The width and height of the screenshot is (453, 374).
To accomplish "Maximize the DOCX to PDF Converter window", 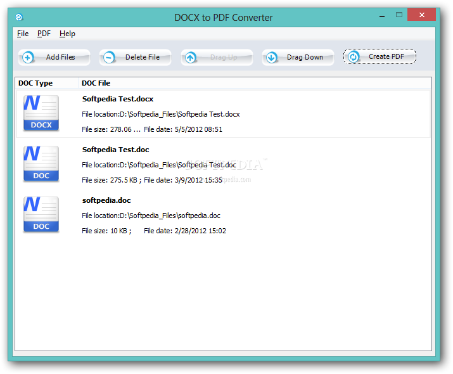I will pyautogui.click(x=399, y=15).
